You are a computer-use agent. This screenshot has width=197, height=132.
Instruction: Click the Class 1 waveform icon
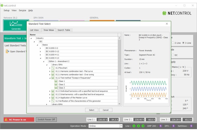[x=56, y=81]
